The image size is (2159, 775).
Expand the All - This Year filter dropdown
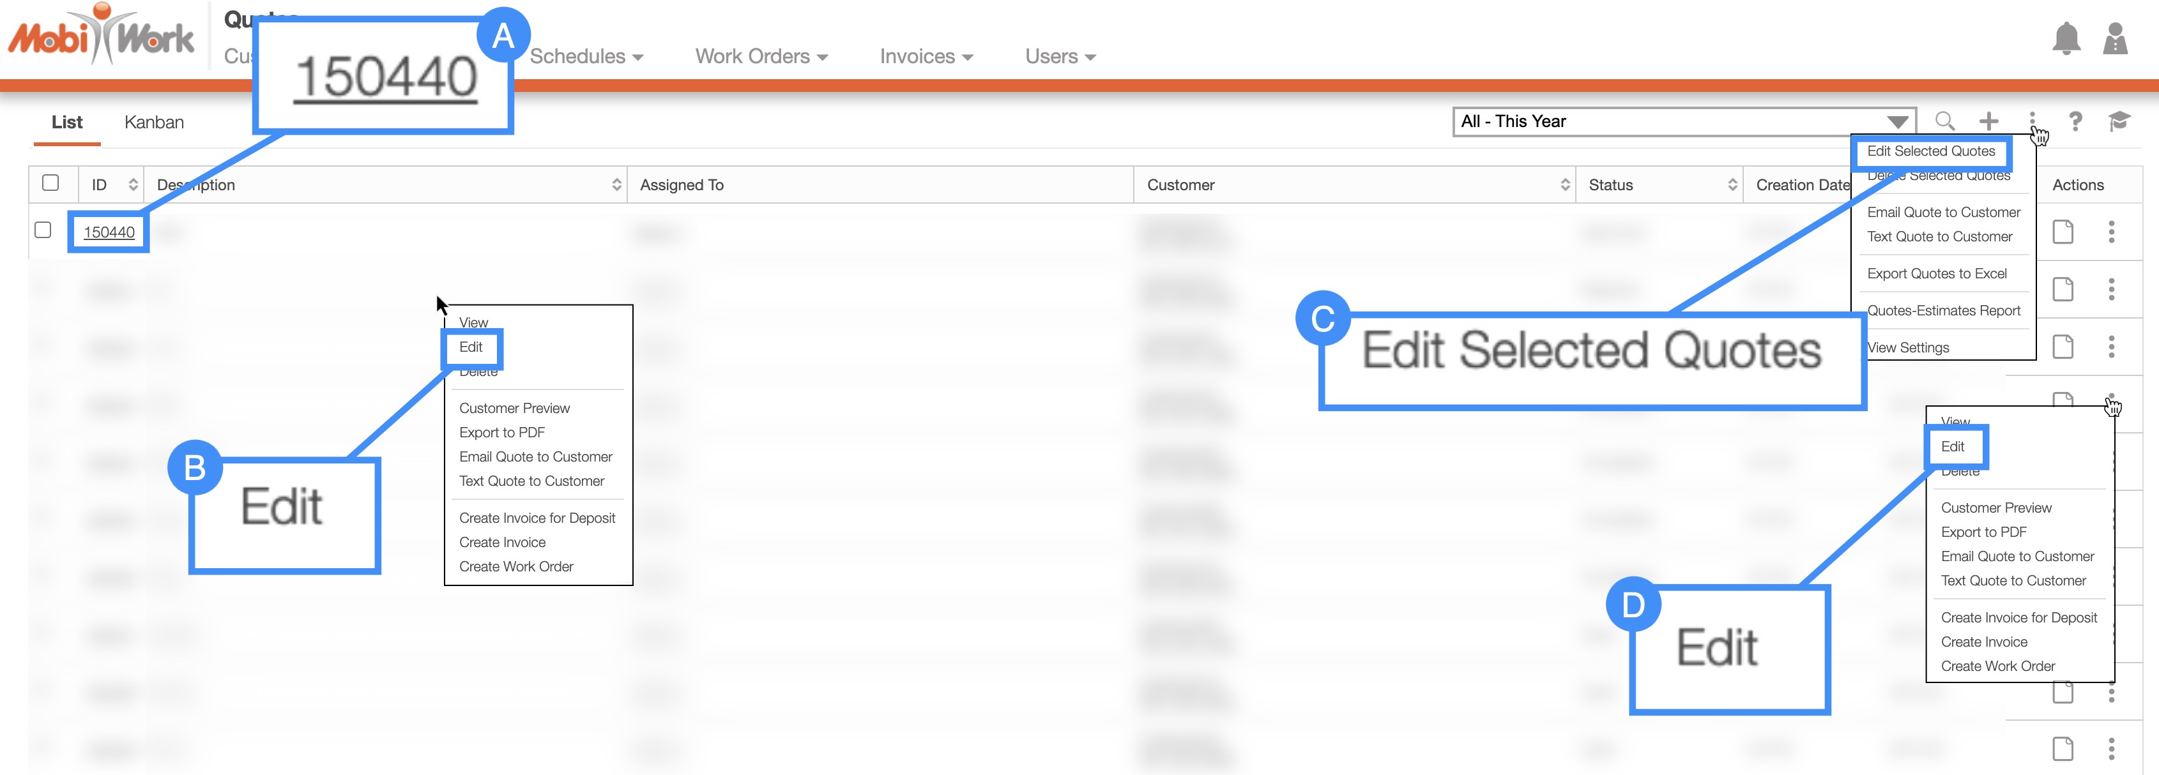[1898, 121]
